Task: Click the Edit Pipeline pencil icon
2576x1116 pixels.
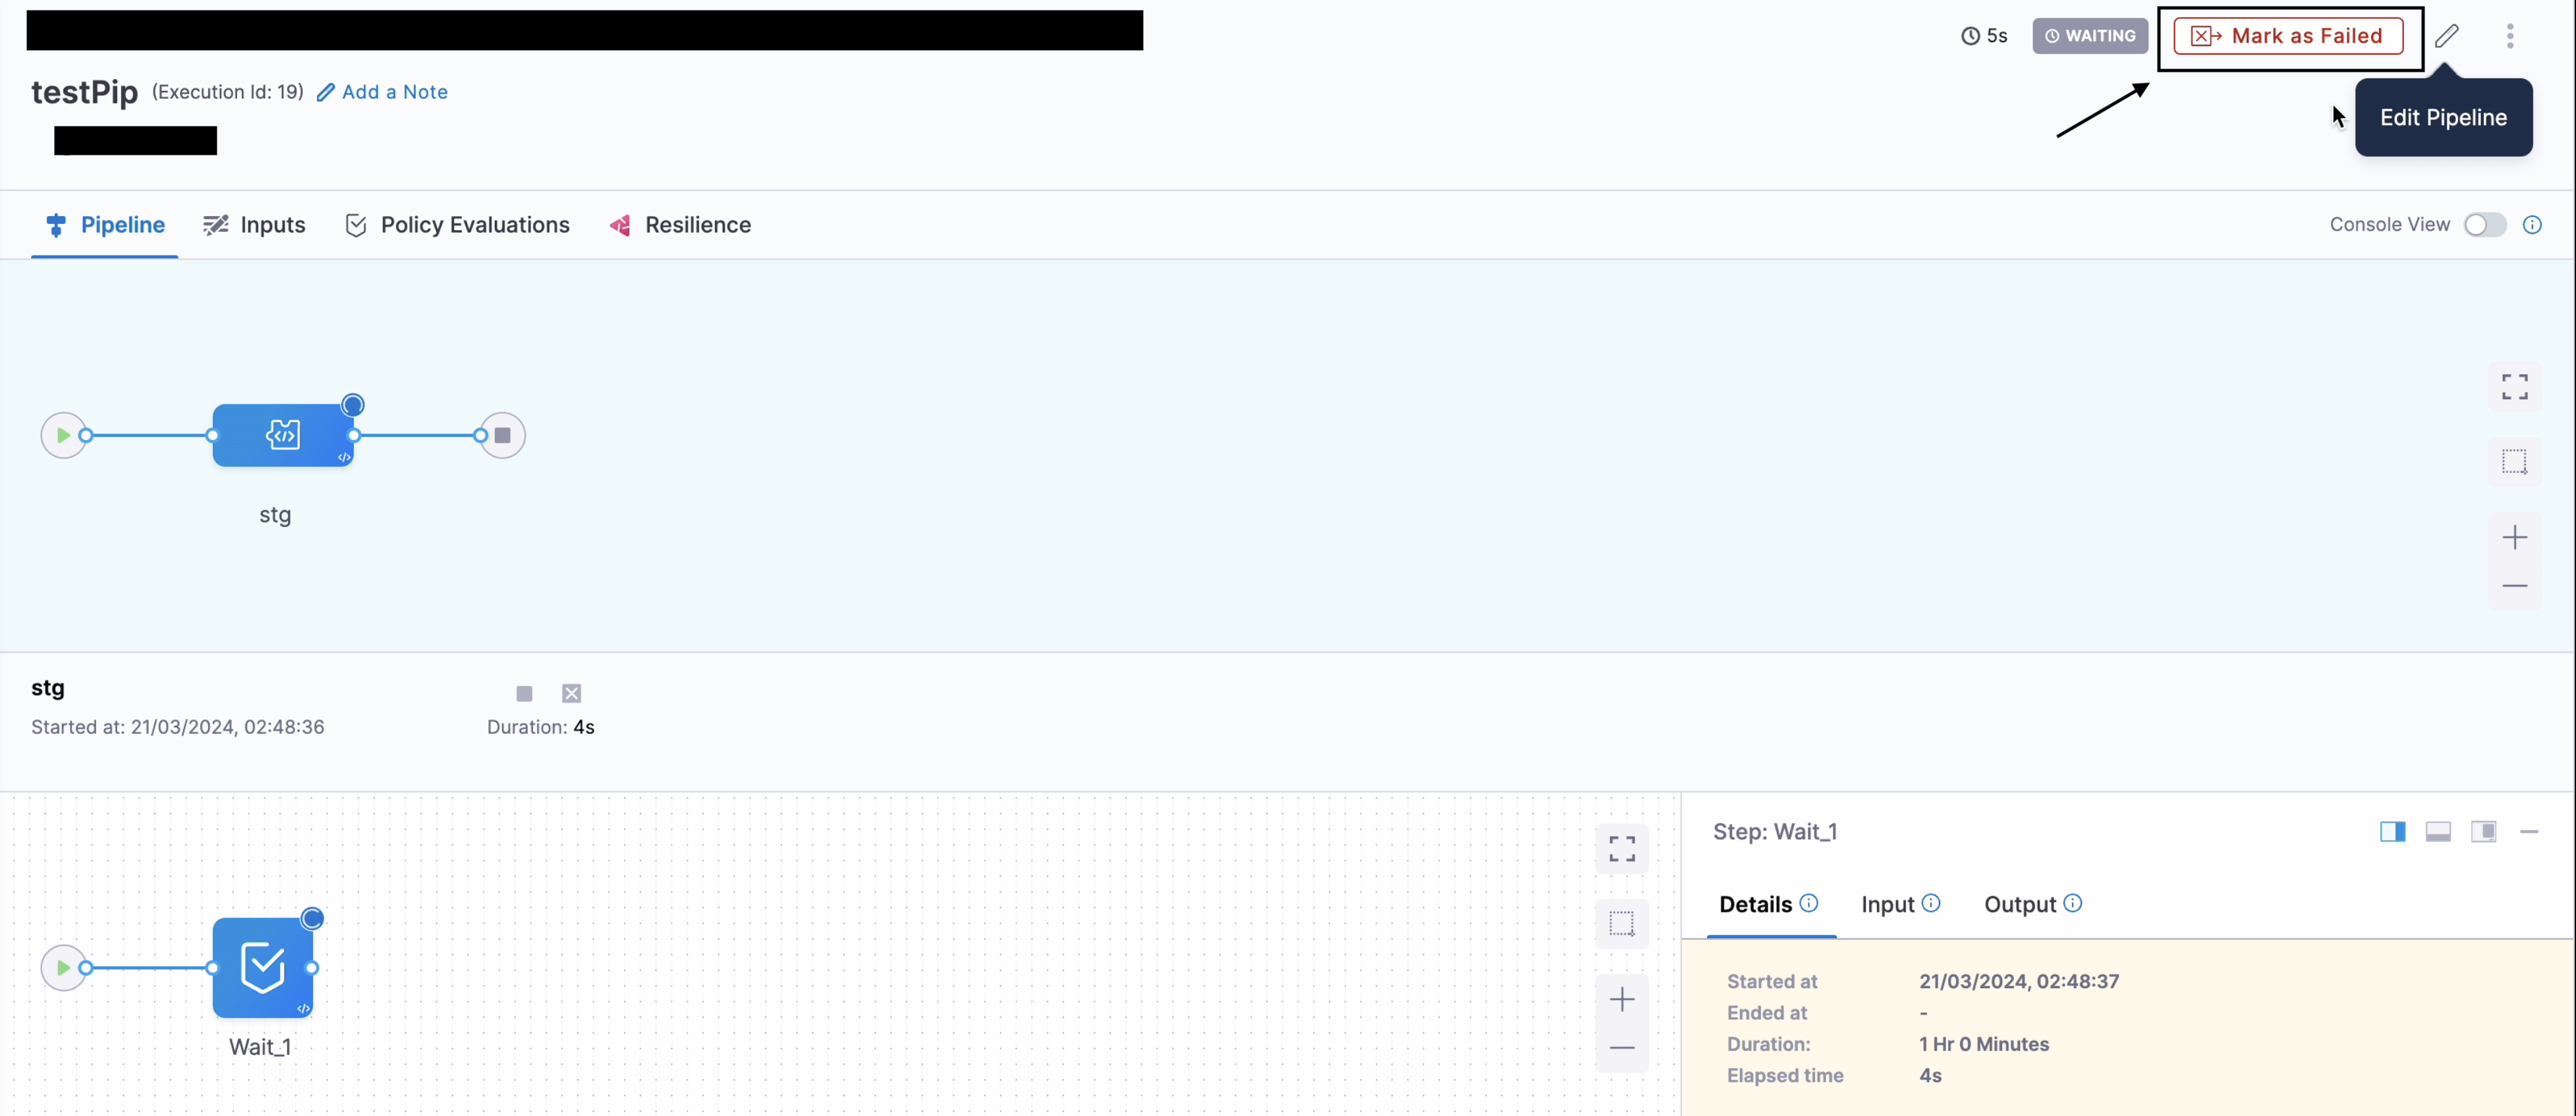Action: click(x=2447, y=36)
